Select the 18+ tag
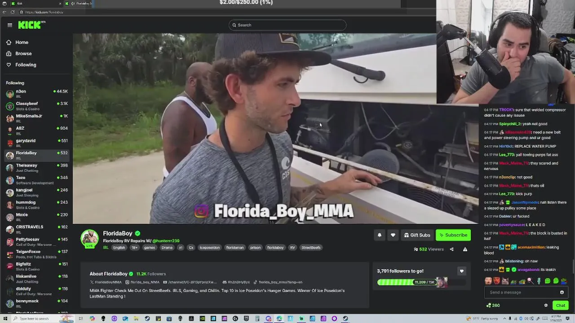 134,248
